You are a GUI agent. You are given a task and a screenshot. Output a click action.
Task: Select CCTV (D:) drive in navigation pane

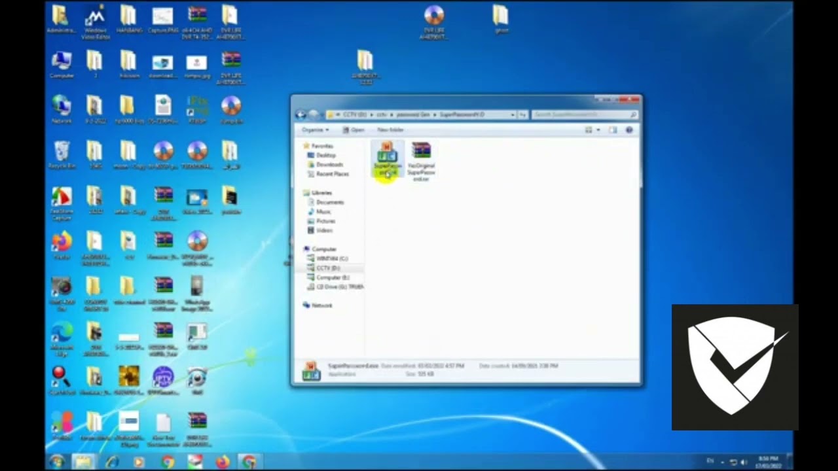click(x=323, y=268)
